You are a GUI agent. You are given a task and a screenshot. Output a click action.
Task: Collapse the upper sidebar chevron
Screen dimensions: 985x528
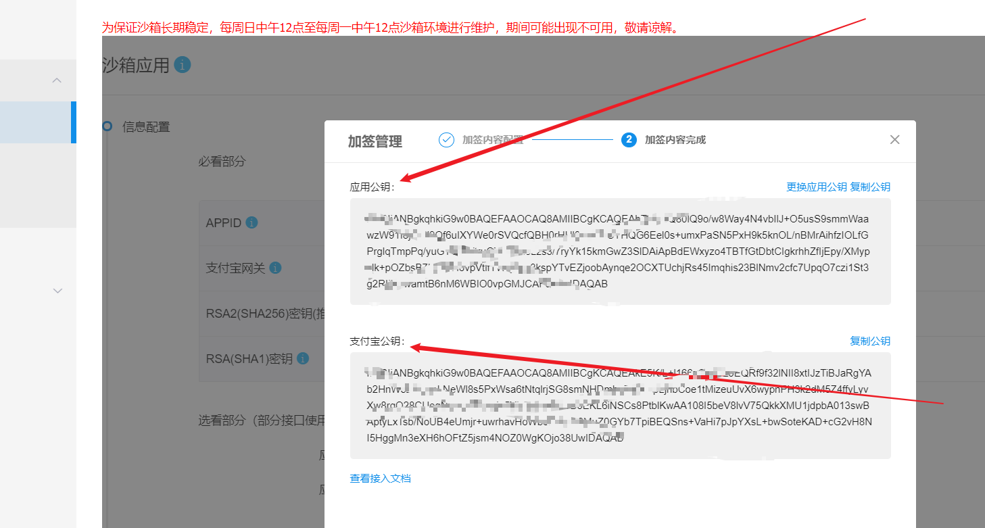pos(57,80)
